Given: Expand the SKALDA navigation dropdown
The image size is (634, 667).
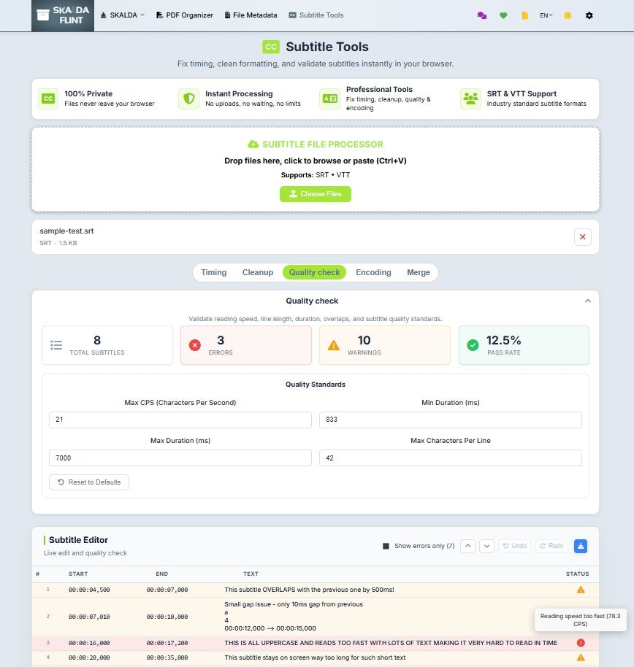Looking at the screenshot, I should tap(123, 15).
